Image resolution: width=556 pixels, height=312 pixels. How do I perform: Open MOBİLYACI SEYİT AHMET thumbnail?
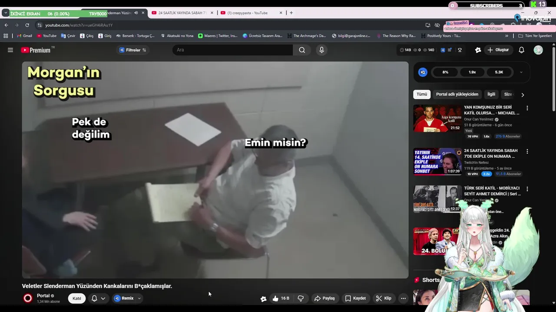[x=437, y=199]
